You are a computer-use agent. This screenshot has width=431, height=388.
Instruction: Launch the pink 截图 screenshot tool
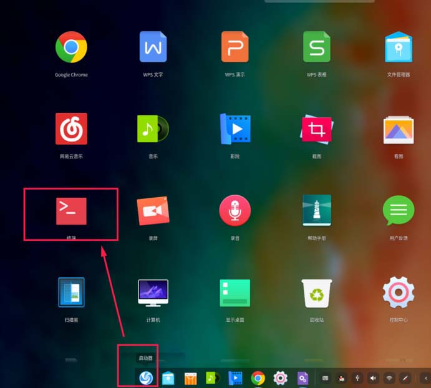(317, 129)
